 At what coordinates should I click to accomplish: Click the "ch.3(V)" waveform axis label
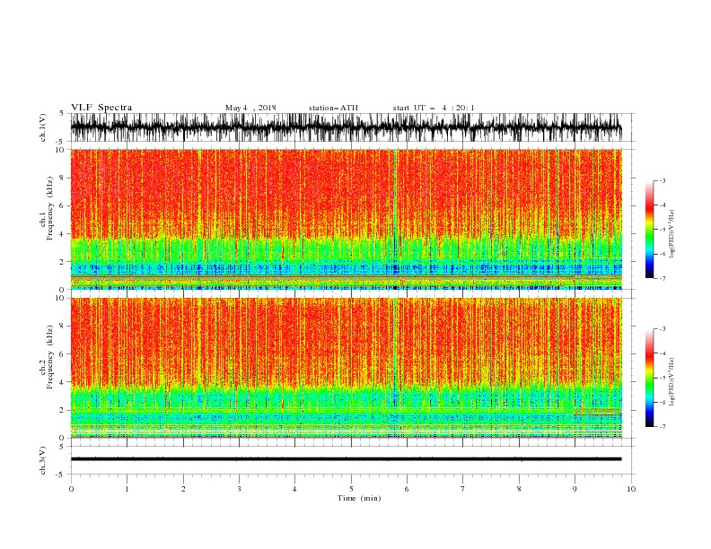click(43, 460)
